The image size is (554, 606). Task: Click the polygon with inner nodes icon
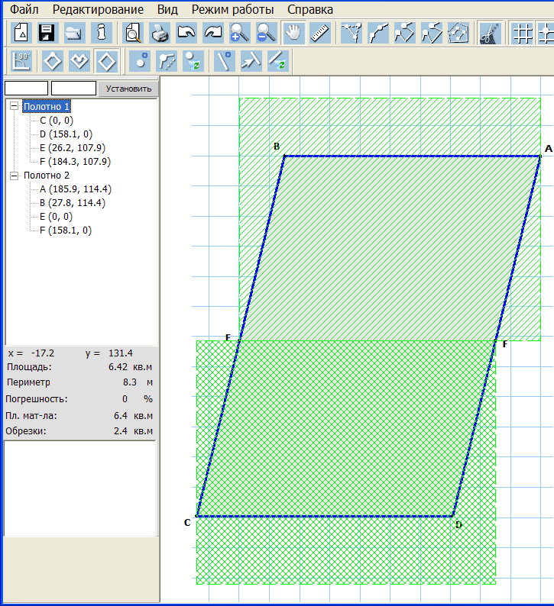(x=458, y=33)
